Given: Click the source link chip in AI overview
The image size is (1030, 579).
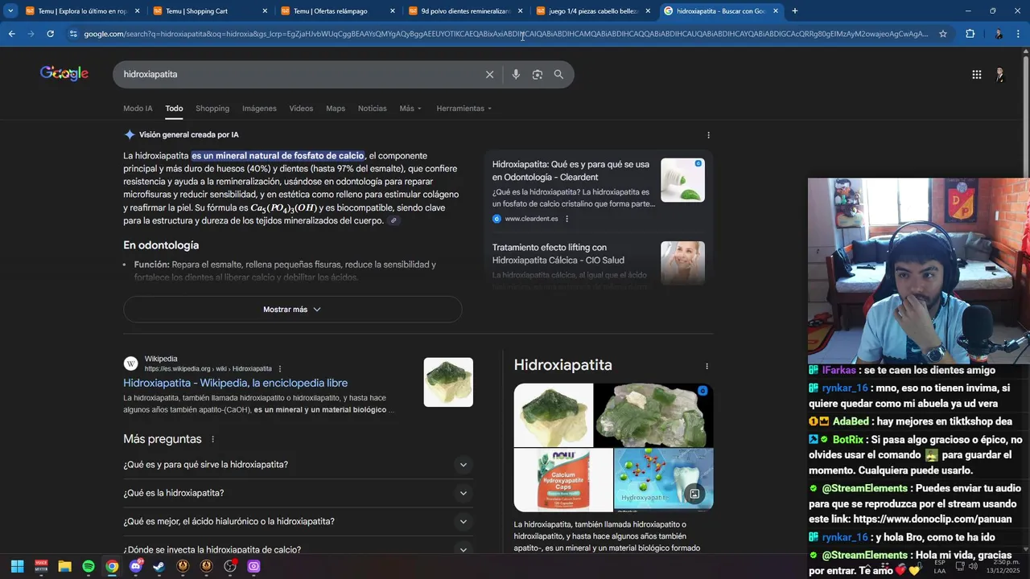Looking at the screenshot, I should (393, 220).
